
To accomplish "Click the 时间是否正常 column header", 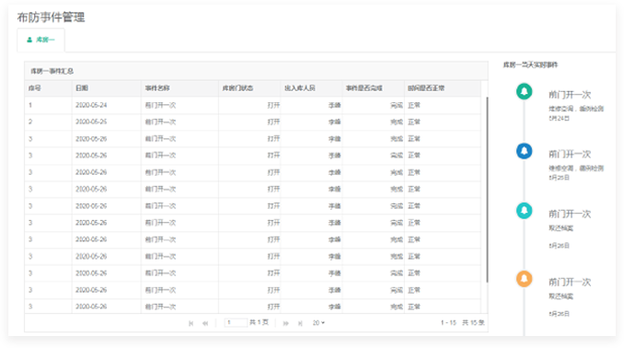I will 443,88.
